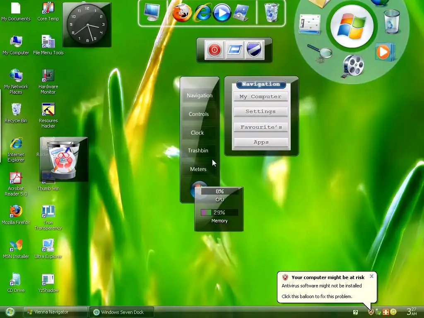
Task: Select Meters in the side widget menu
Action: tap(198, 169)
